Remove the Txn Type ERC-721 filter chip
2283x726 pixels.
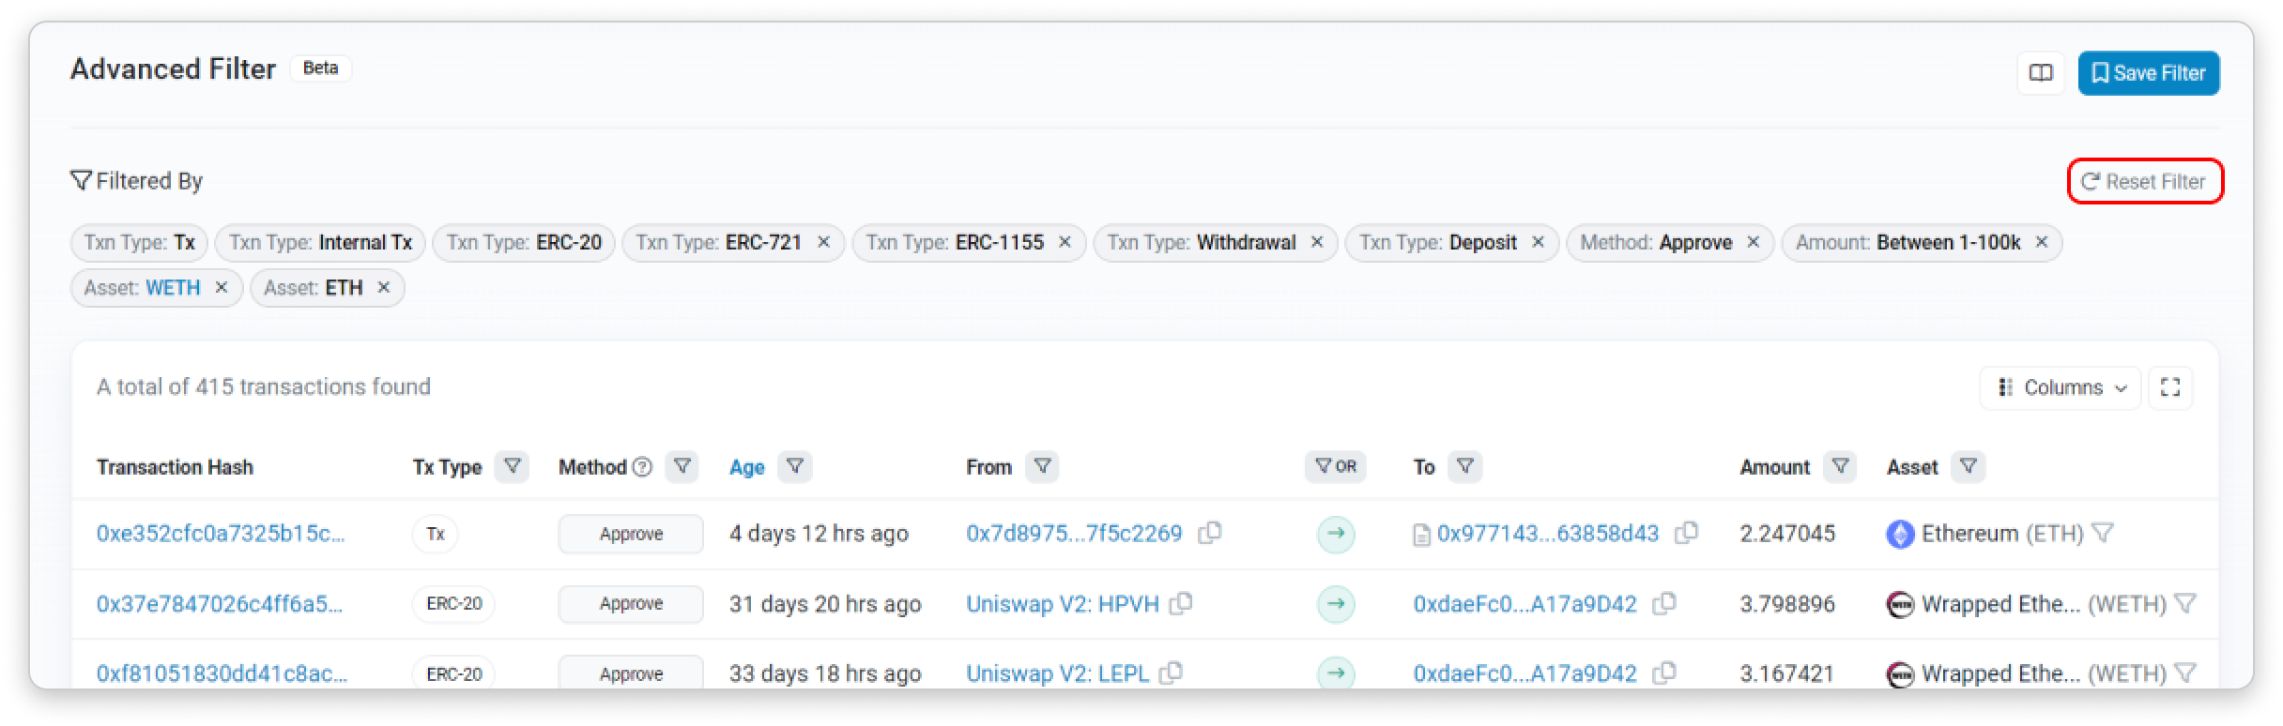click(x=823, y=242)
